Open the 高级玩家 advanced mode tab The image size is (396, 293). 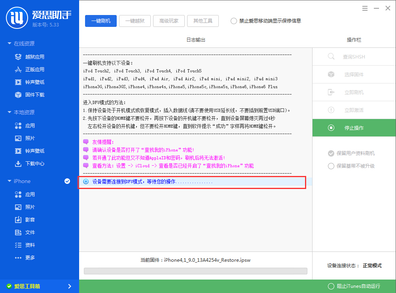point(169,21)
